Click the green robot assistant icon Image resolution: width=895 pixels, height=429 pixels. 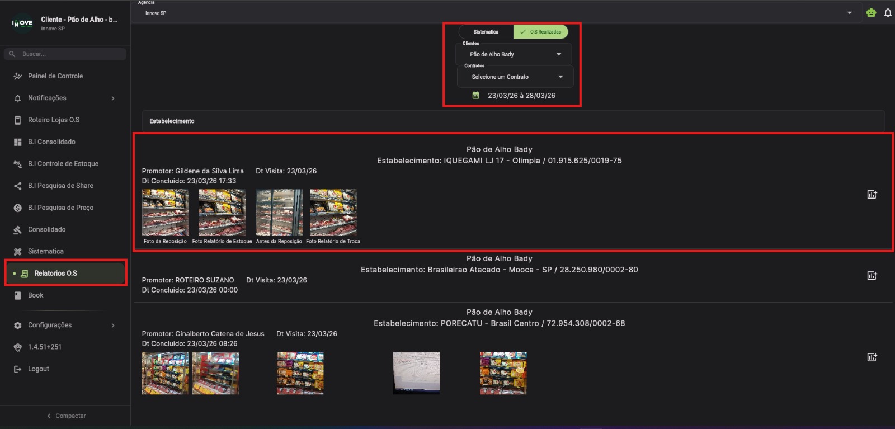[x=871, y=12]
